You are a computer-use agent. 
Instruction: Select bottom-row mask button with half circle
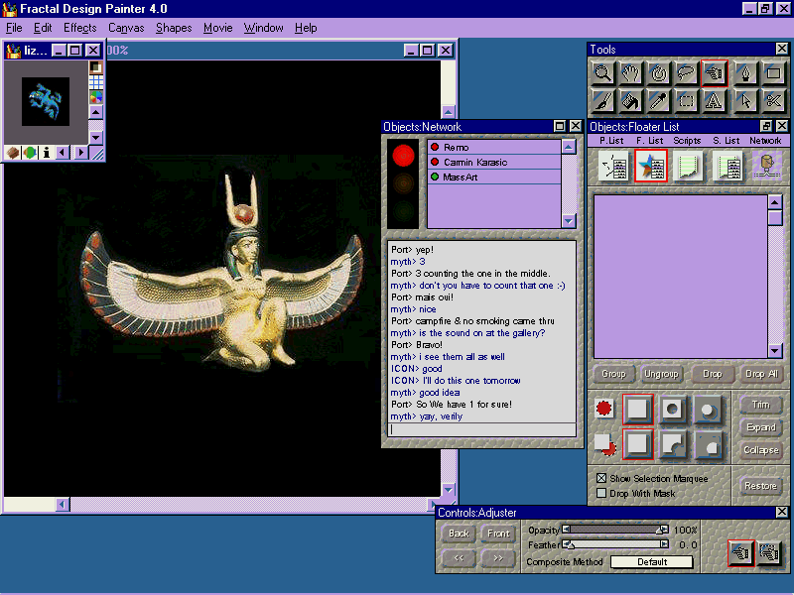click(x=708, y=444)
